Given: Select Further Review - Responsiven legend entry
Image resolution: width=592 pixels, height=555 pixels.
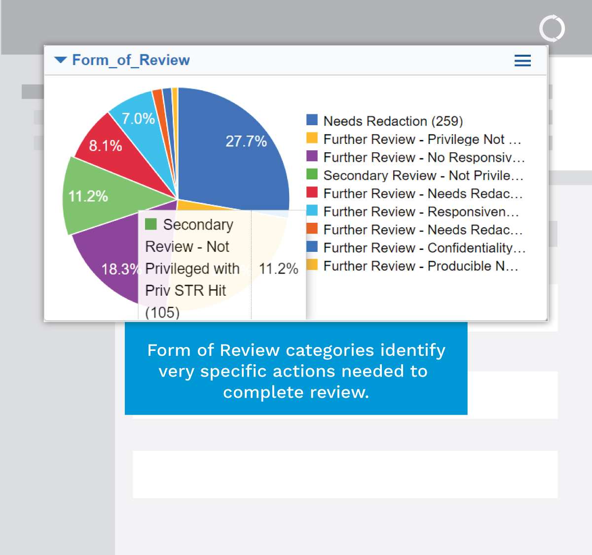Looking at the screenshot, I should (x=421, y=212).
